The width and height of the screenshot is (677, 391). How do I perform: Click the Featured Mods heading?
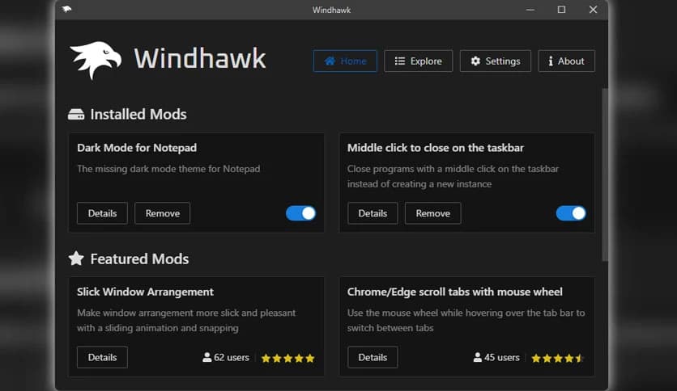(139, 259)
